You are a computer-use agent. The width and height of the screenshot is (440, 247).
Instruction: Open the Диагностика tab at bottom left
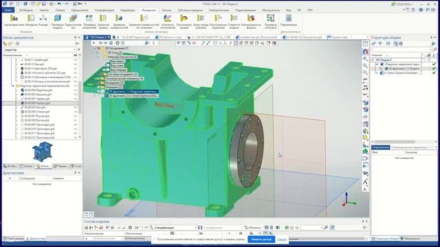point(36,239)
